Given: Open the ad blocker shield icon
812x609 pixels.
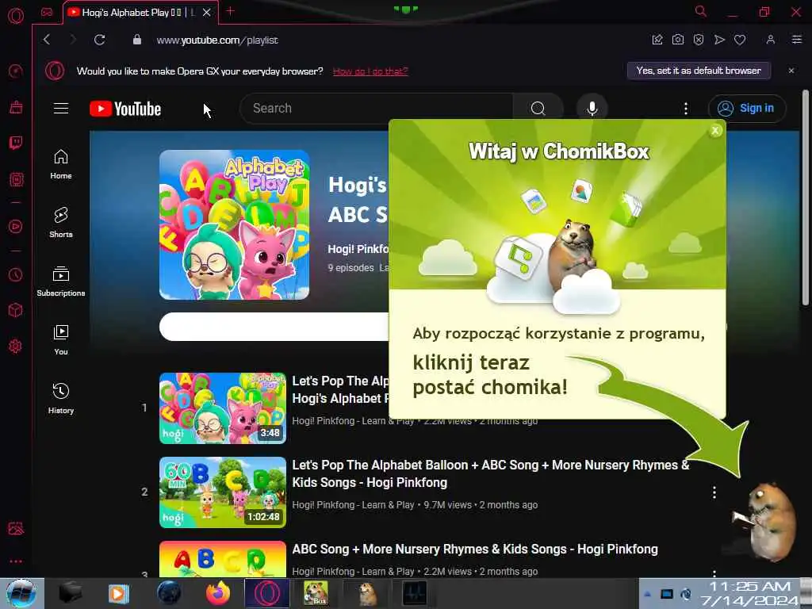Looking at the screenshot, I should 699,40.
